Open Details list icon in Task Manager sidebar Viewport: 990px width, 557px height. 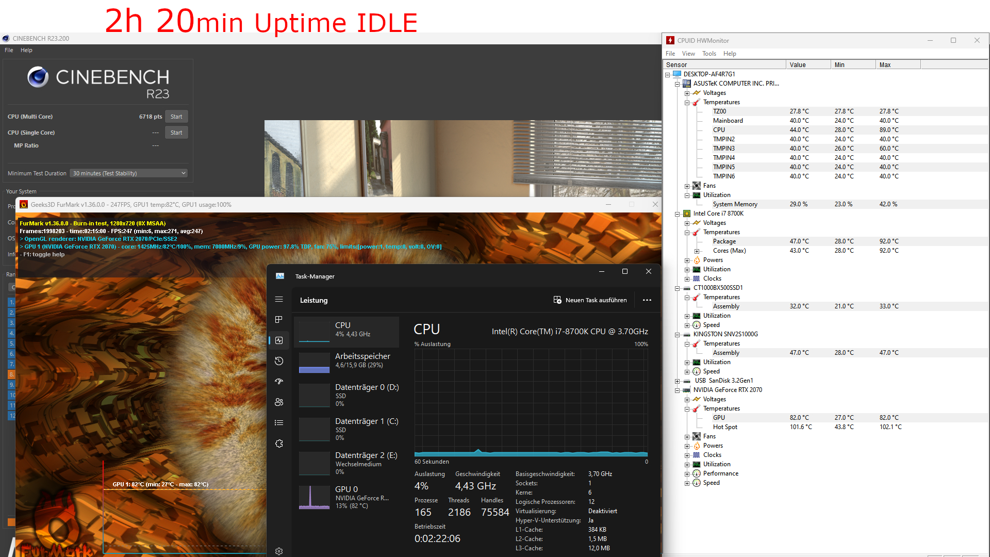[x=279, y=423]
